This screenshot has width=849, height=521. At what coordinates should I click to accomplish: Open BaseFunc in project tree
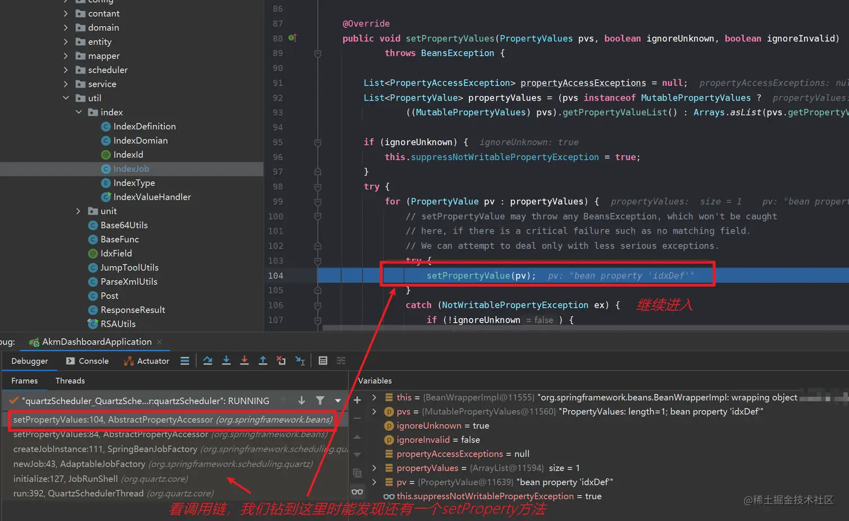point(120,239)
